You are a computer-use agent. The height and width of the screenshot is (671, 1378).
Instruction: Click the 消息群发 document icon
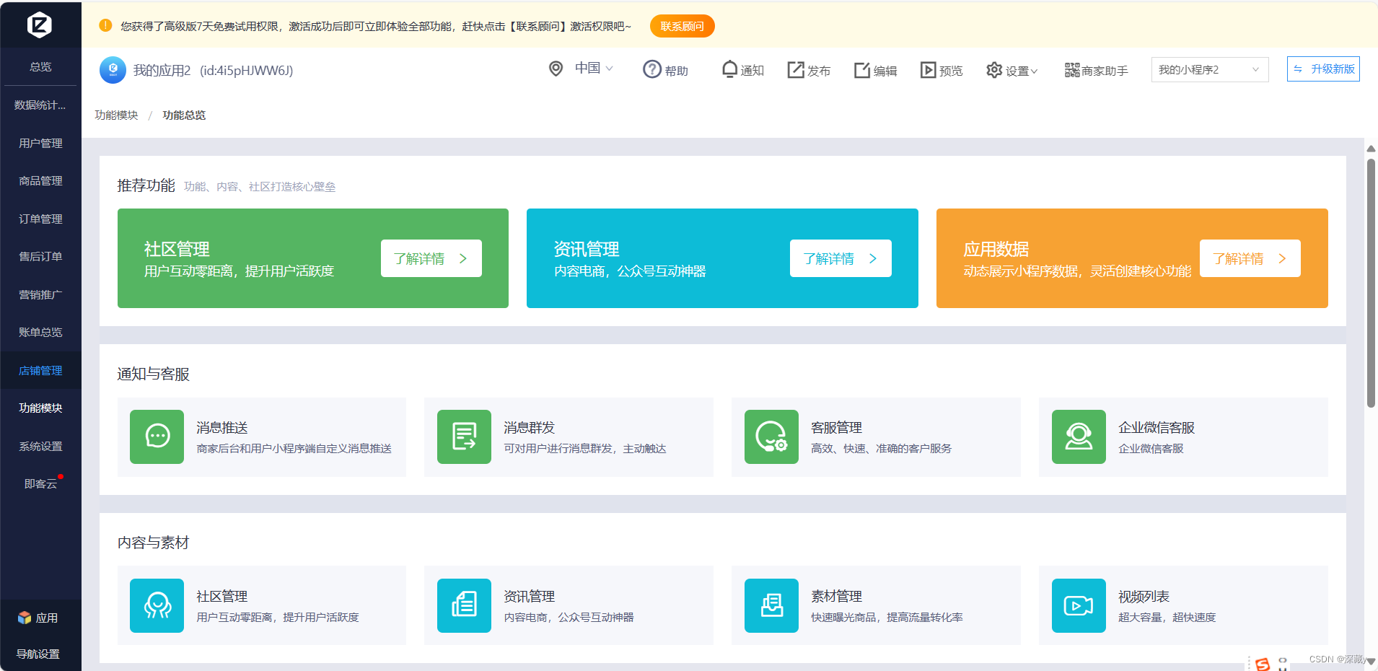click(x=464, y=437)
